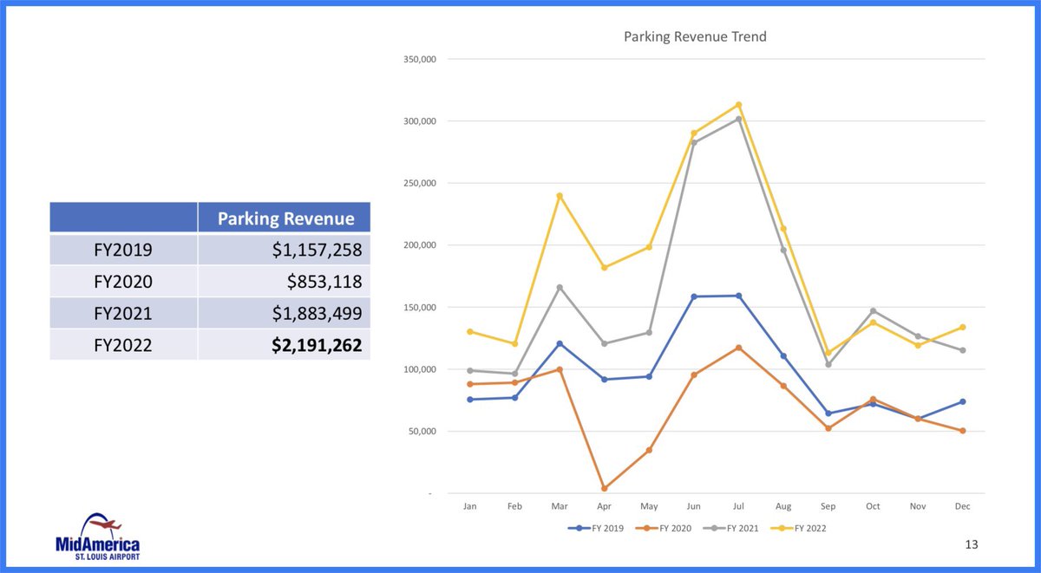This screenshot has height=573, width=1041.
Task: Click the May x-axis label
Action: (649, 505)
